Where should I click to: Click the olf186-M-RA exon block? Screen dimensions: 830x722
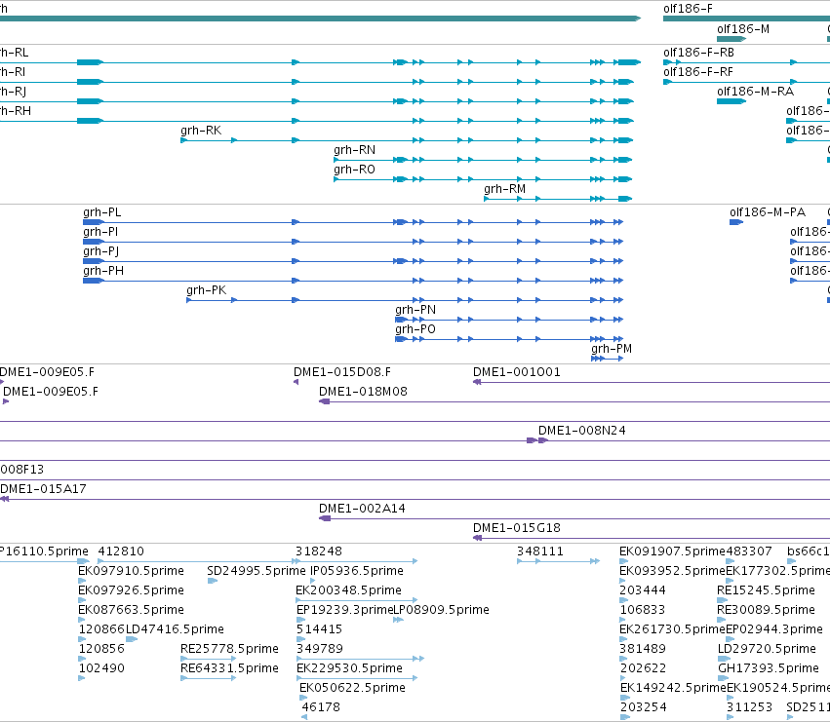pyautogui.click(x=731, y=101)
